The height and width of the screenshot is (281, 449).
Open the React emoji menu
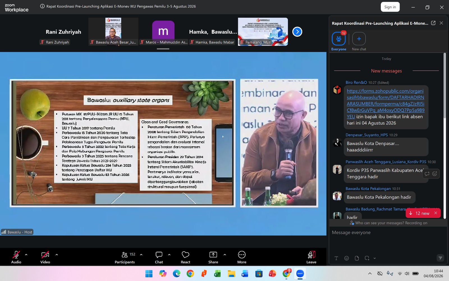click(x=185, y=257)
